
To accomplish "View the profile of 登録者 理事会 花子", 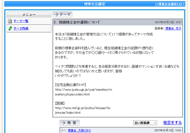I will pyautogui.click(x=173, y=28).
